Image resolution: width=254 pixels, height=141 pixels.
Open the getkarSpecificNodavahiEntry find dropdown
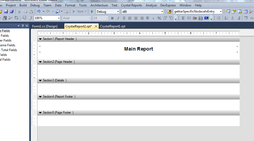[221, 12]
